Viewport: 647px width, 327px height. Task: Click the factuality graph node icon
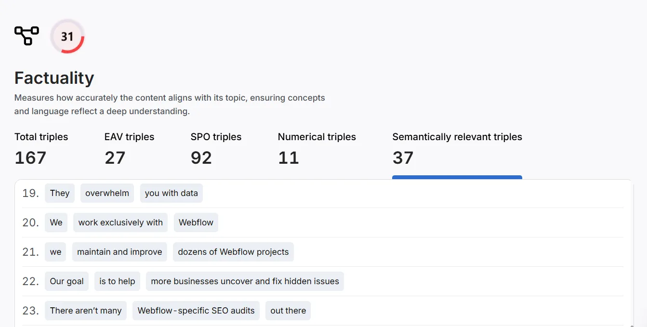[26, 36]
